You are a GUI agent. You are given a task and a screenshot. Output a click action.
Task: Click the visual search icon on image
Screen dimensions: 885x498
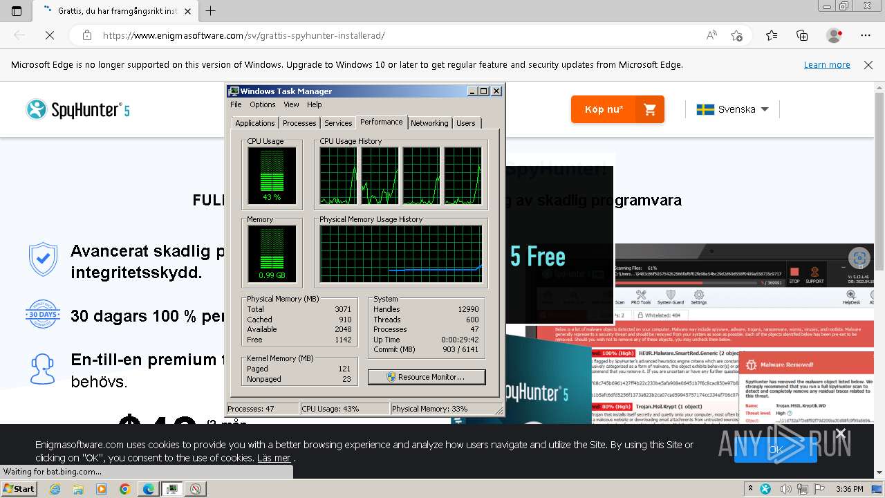(x=859, y=259)
